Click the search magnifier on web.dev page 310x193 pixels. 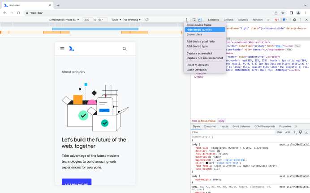[x=125, y=49]
